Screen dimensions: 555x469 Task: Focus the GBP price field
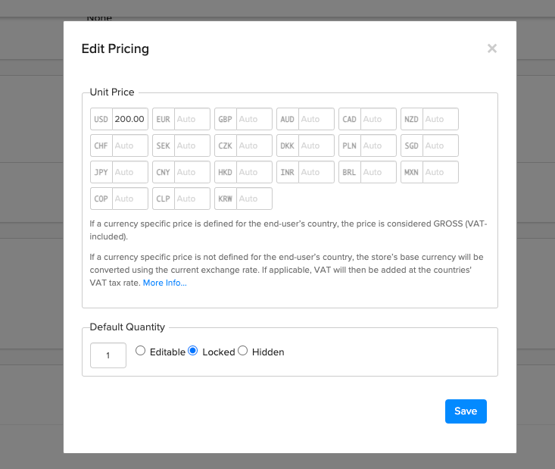tap(254, 119)
